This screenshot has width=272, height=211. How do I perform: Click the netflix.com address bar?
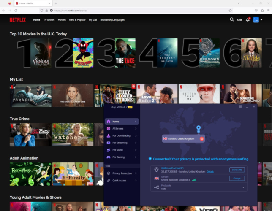click(135, 11)
